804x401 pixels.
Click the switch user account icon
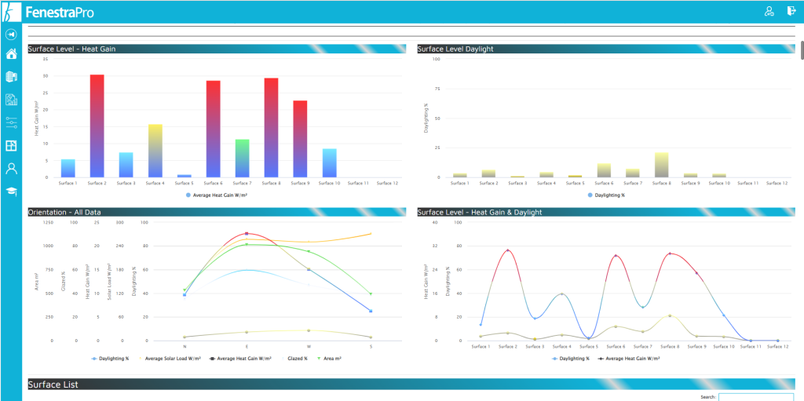[769, 11]
